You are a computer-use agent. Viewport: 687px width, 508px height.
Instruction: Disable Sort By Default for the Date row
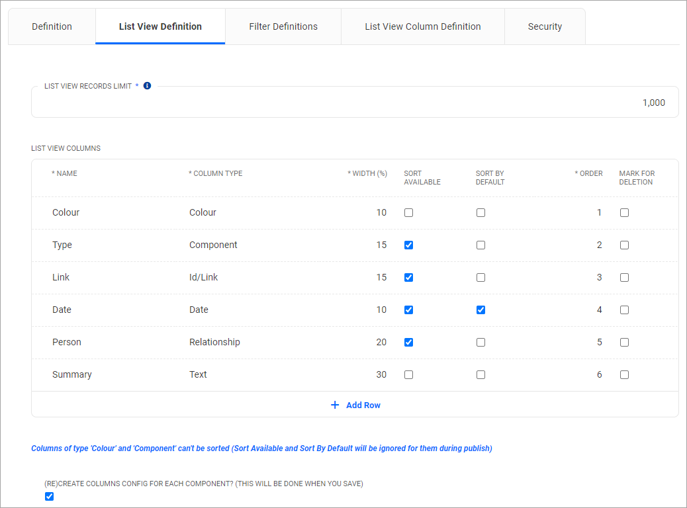pos(481,310)
